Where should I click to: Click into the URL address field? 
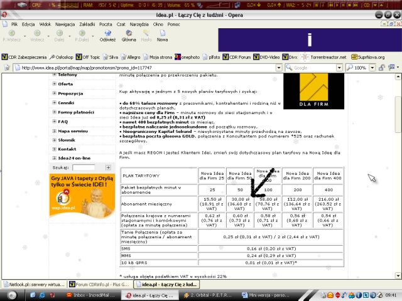tap(148, 68)
